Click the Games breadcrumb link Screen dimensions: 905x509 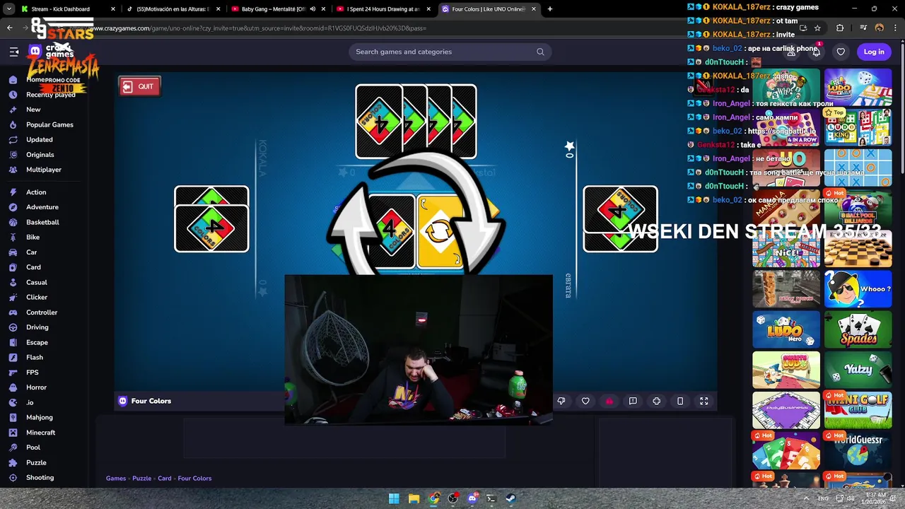pyautogui.click(x=116, y=479)
